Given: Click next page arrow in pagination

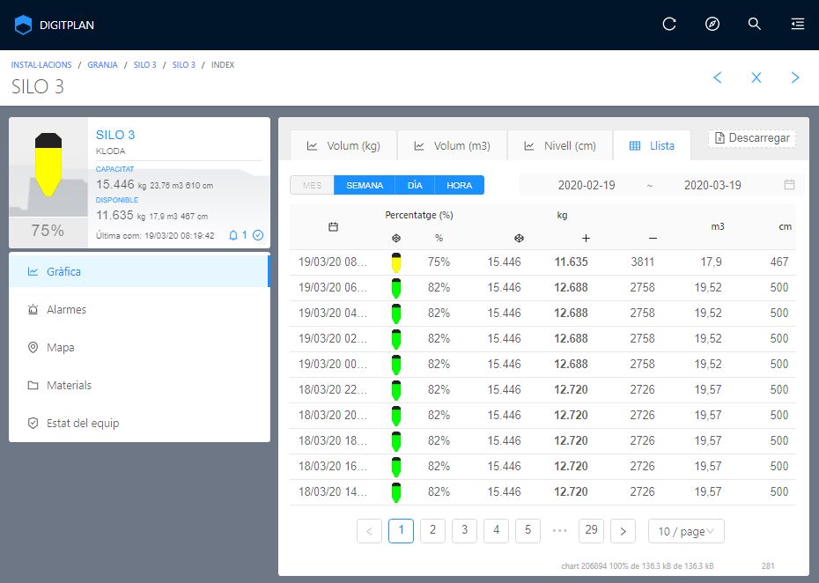Looking at the screenshot, I should click(623, 531).
